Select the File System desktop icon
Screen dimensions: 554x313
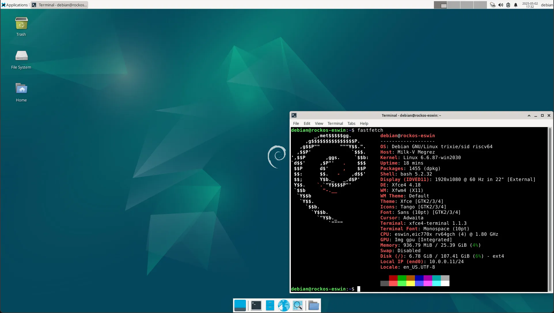(21, 57)
